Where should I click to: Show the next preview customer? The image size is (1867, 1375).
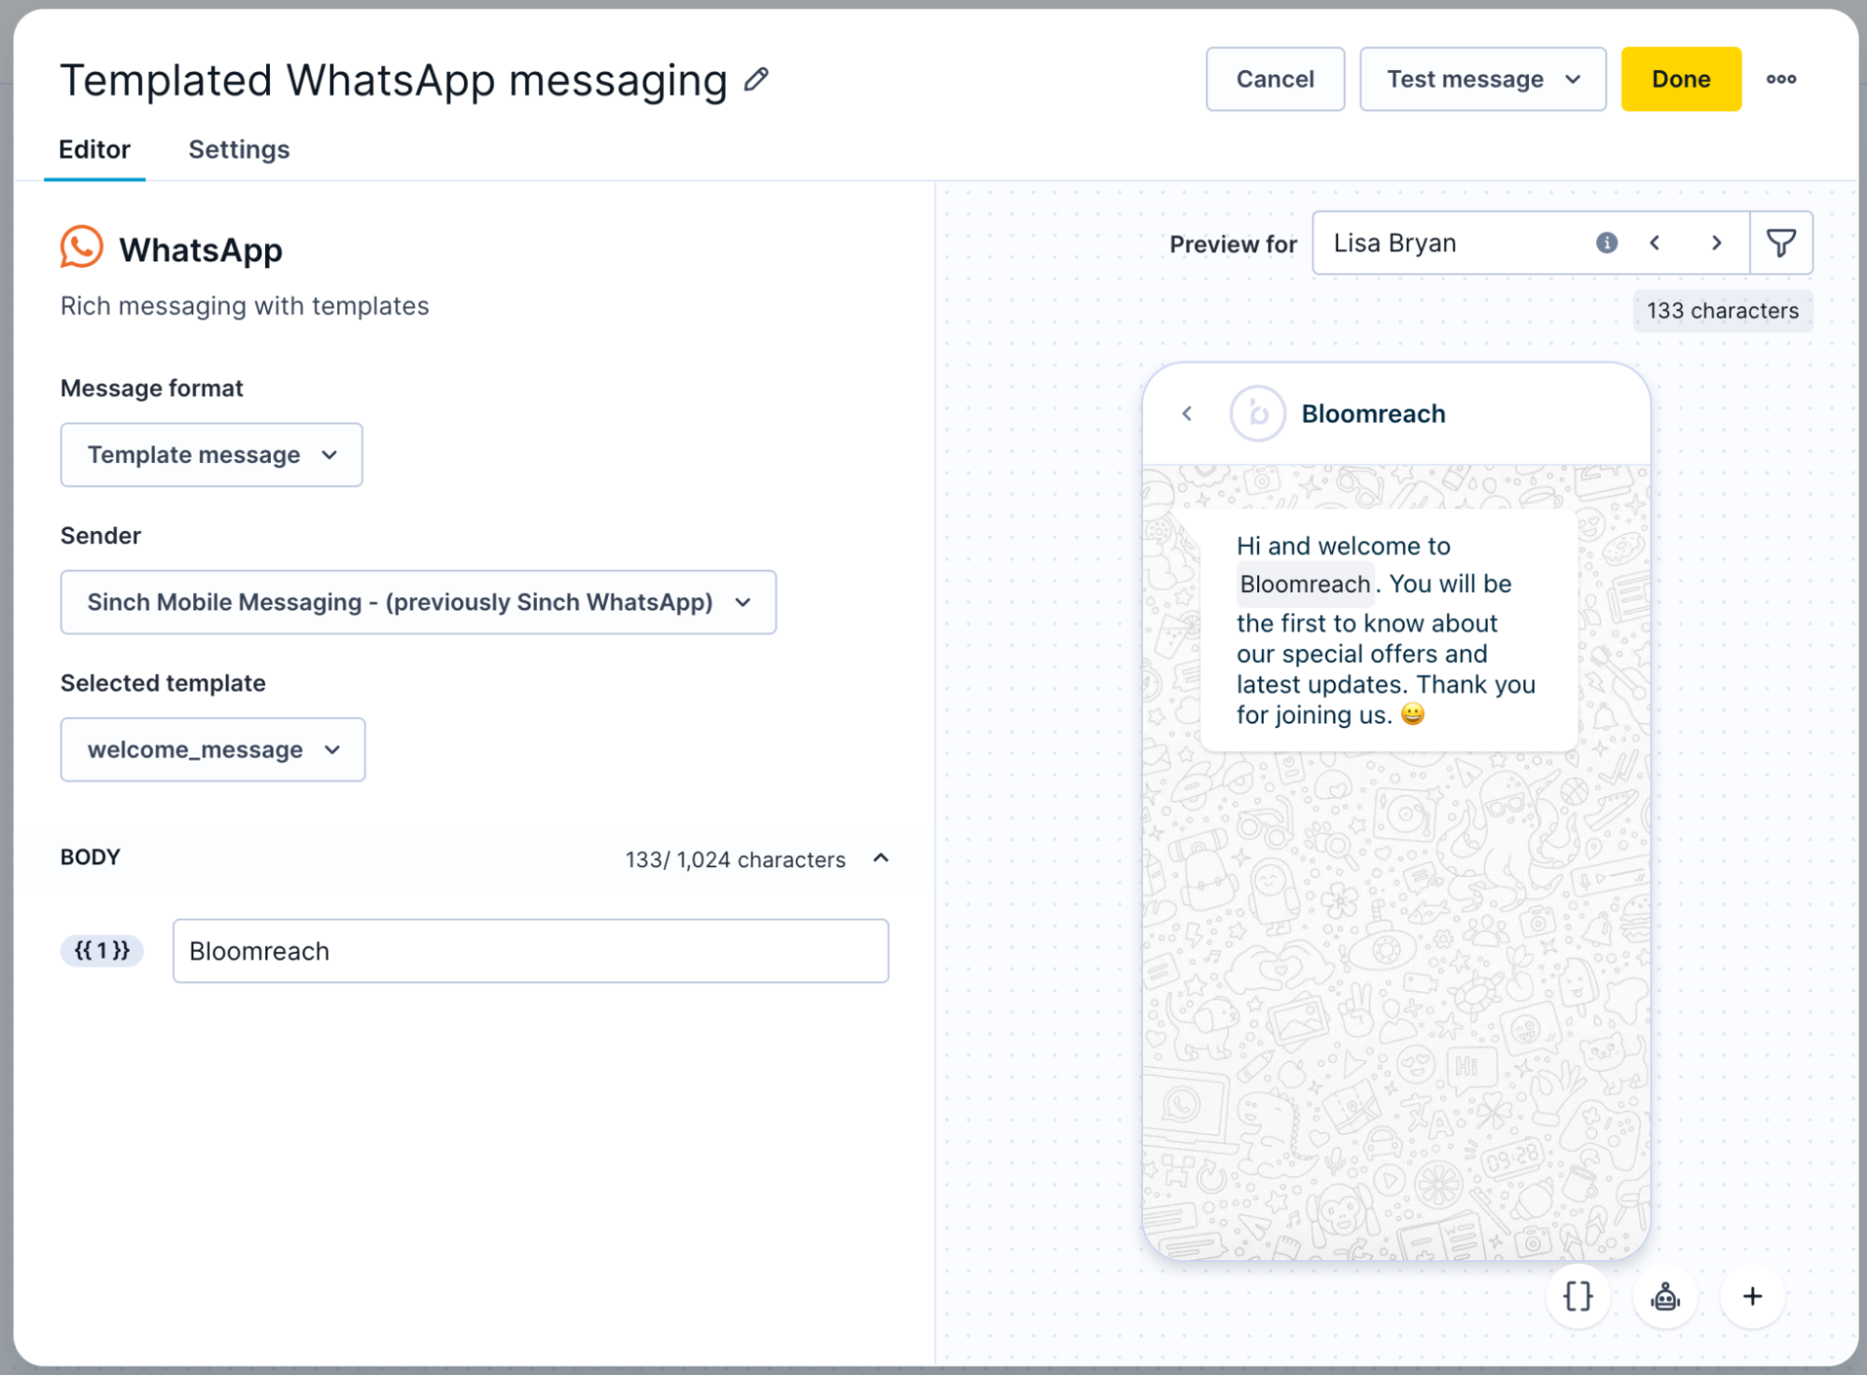(x=1716, y=243)
